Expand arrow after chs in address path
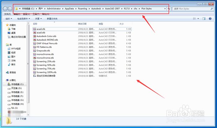The width and height of the screenshot is (217, 128). 139,9
